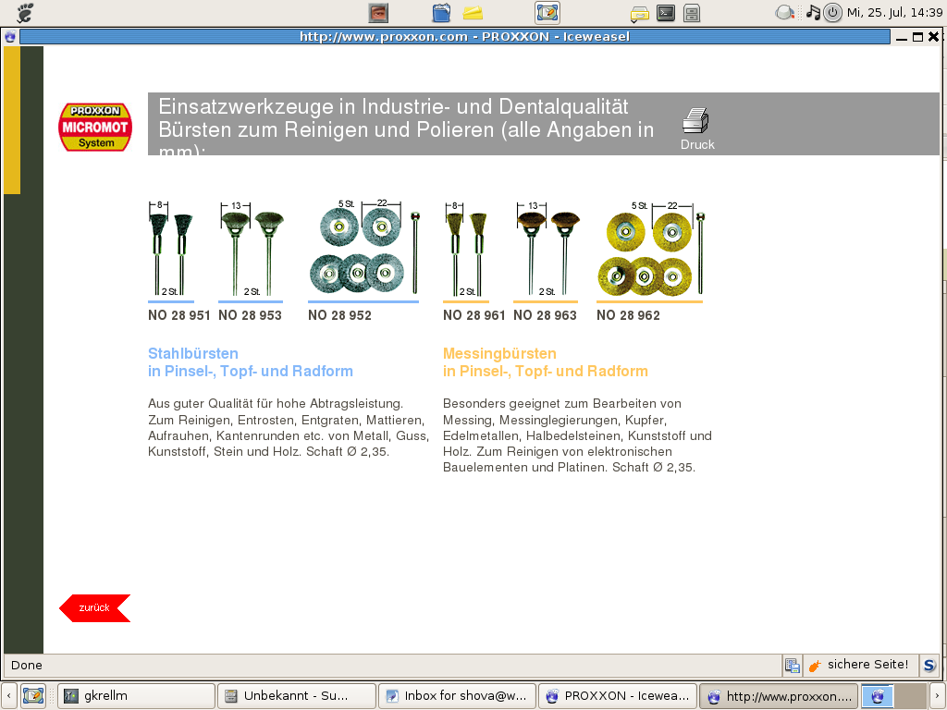The image size is (947, 710).
Task: Open the GNOME foot main menu
Action: coord(25,12)
